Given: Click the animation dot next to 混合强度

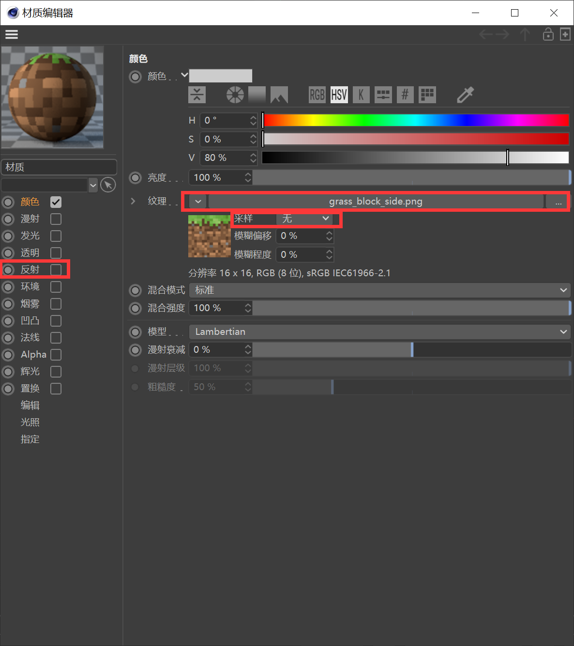Looking at the screenshot, I should point(135,308).
